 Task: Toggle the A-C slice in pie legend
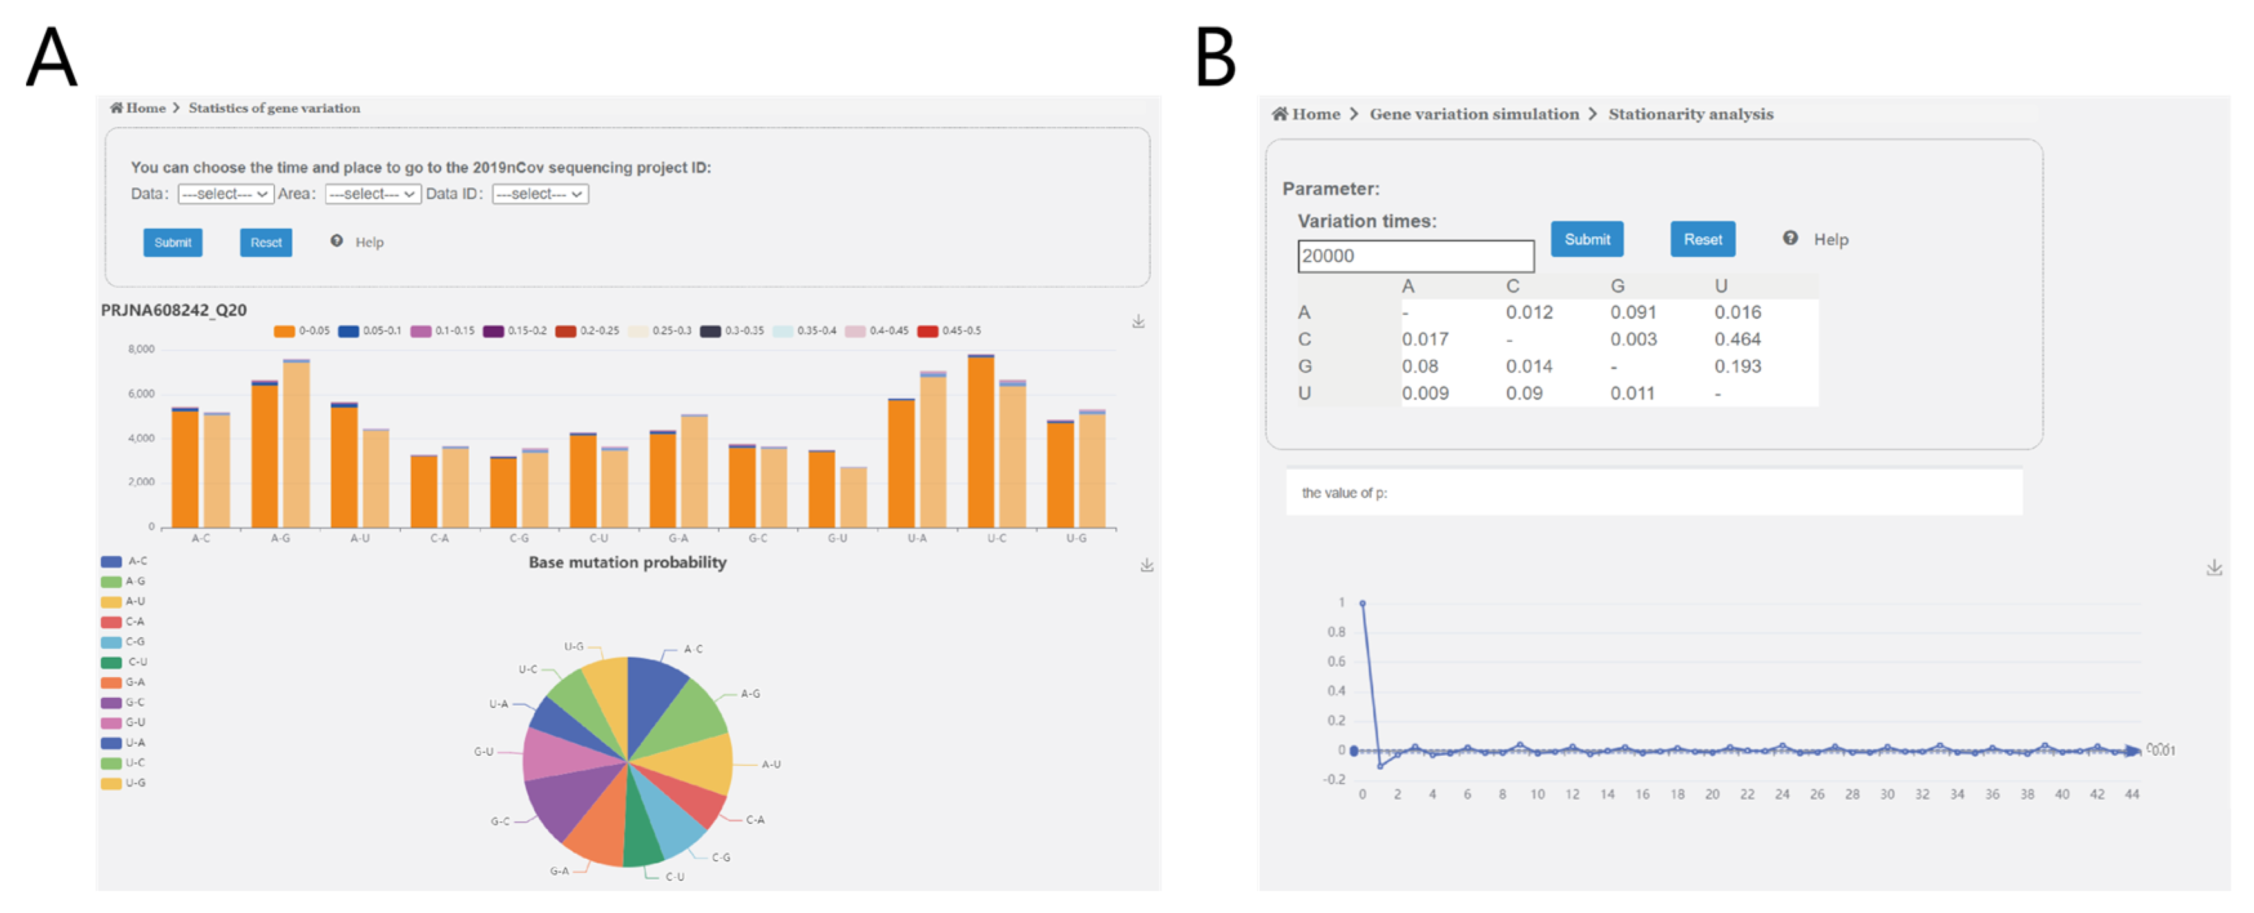[111, 561]
